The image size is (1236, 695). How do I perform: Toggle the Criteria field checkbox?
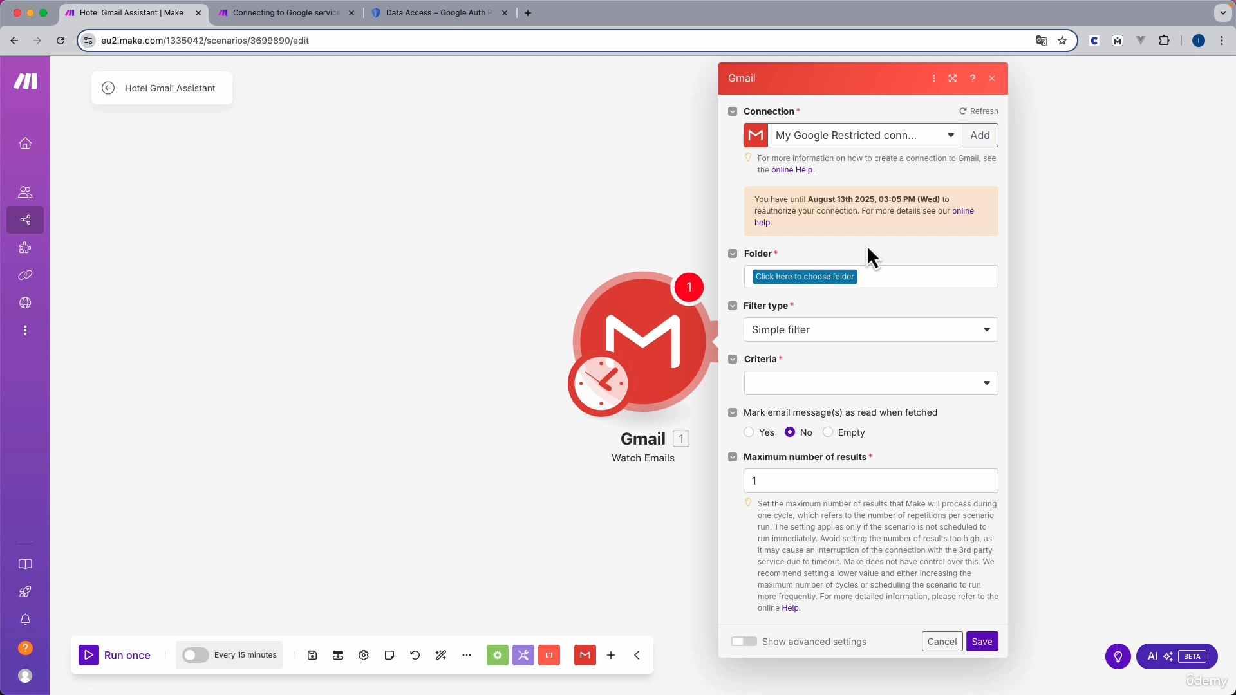pos(733,359)
